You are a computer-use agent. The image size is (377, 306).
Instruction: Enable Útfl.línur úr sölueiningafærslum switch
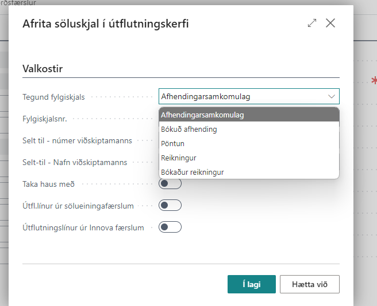(170, 205)
